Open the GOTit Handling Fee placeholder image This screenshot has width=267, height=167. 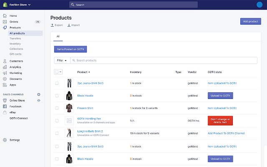(x=69, y=121)
